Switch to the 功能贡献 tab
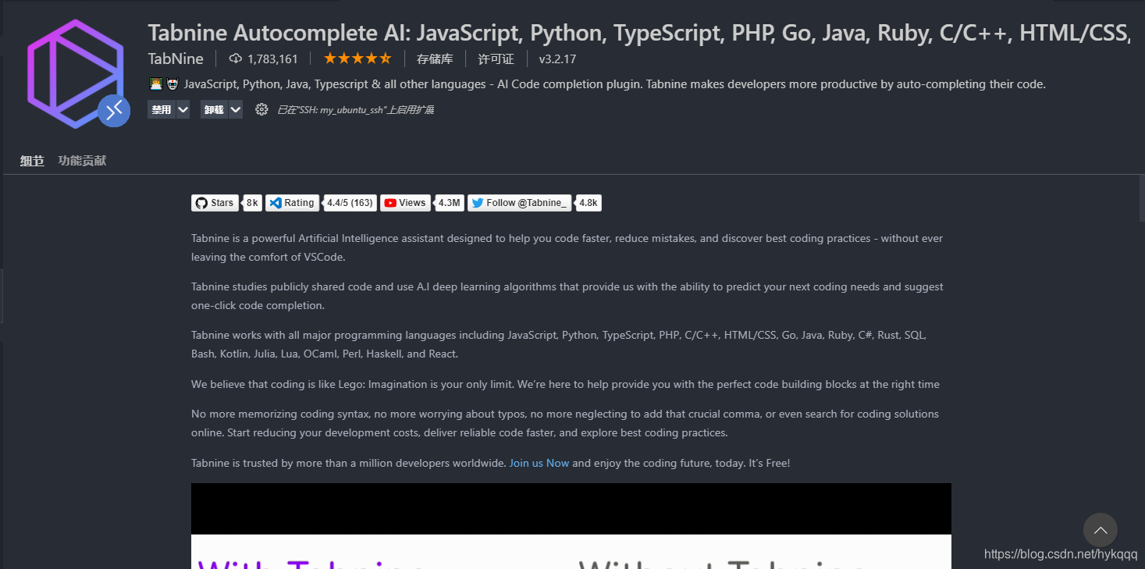Viewport: 1145px width, 569px height. click(82, 161)
